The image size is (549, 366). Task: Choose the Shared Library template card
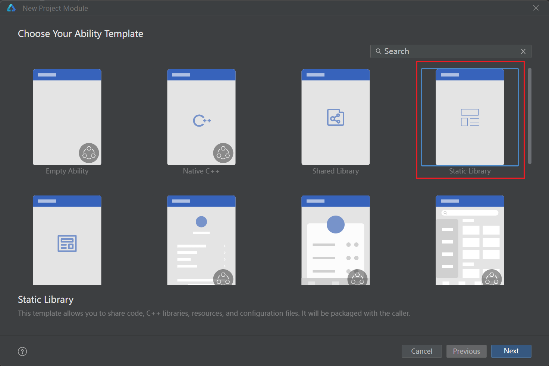[336, 117]
